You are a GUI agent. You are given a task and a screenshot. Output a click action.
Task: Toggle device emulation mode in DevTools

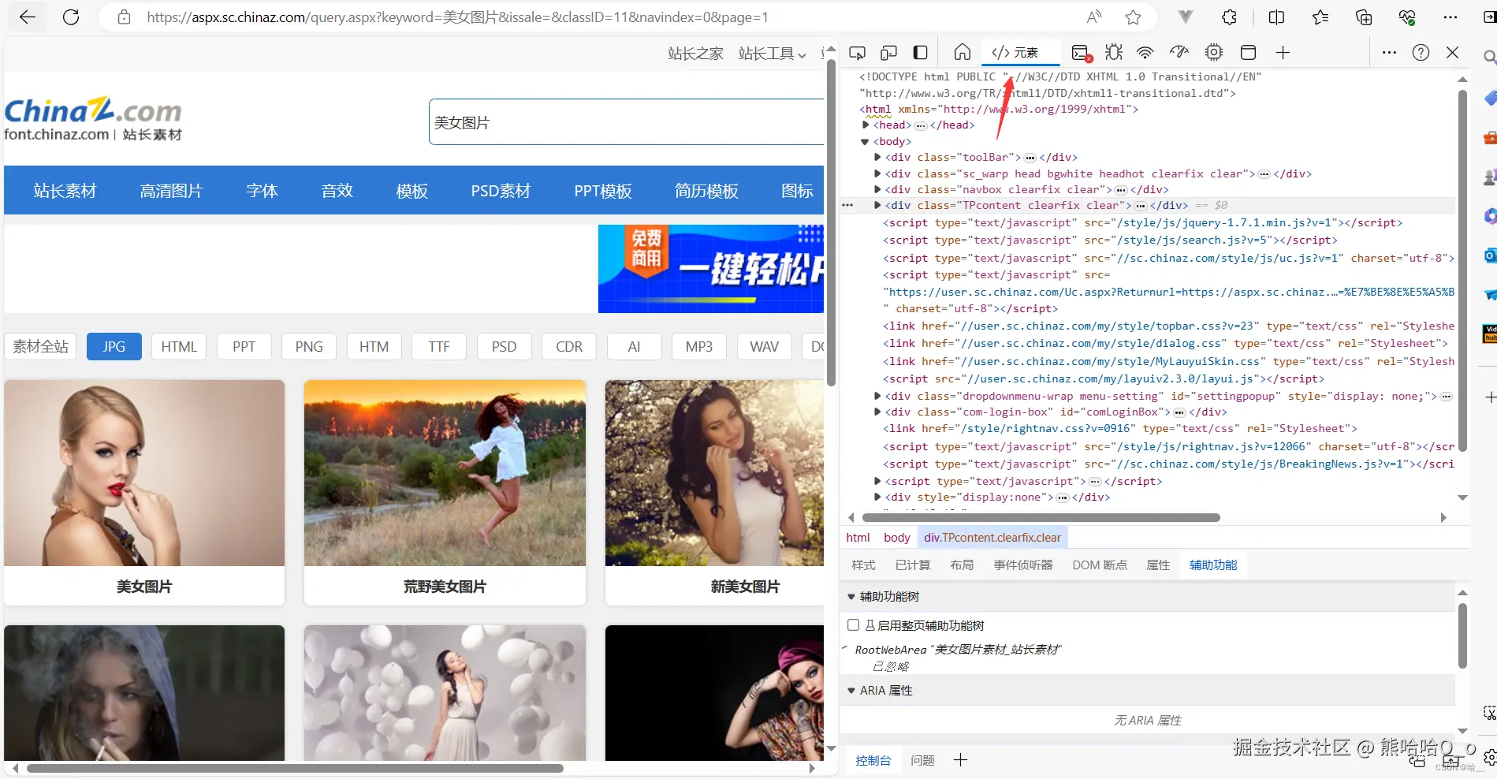coord(888,52)
